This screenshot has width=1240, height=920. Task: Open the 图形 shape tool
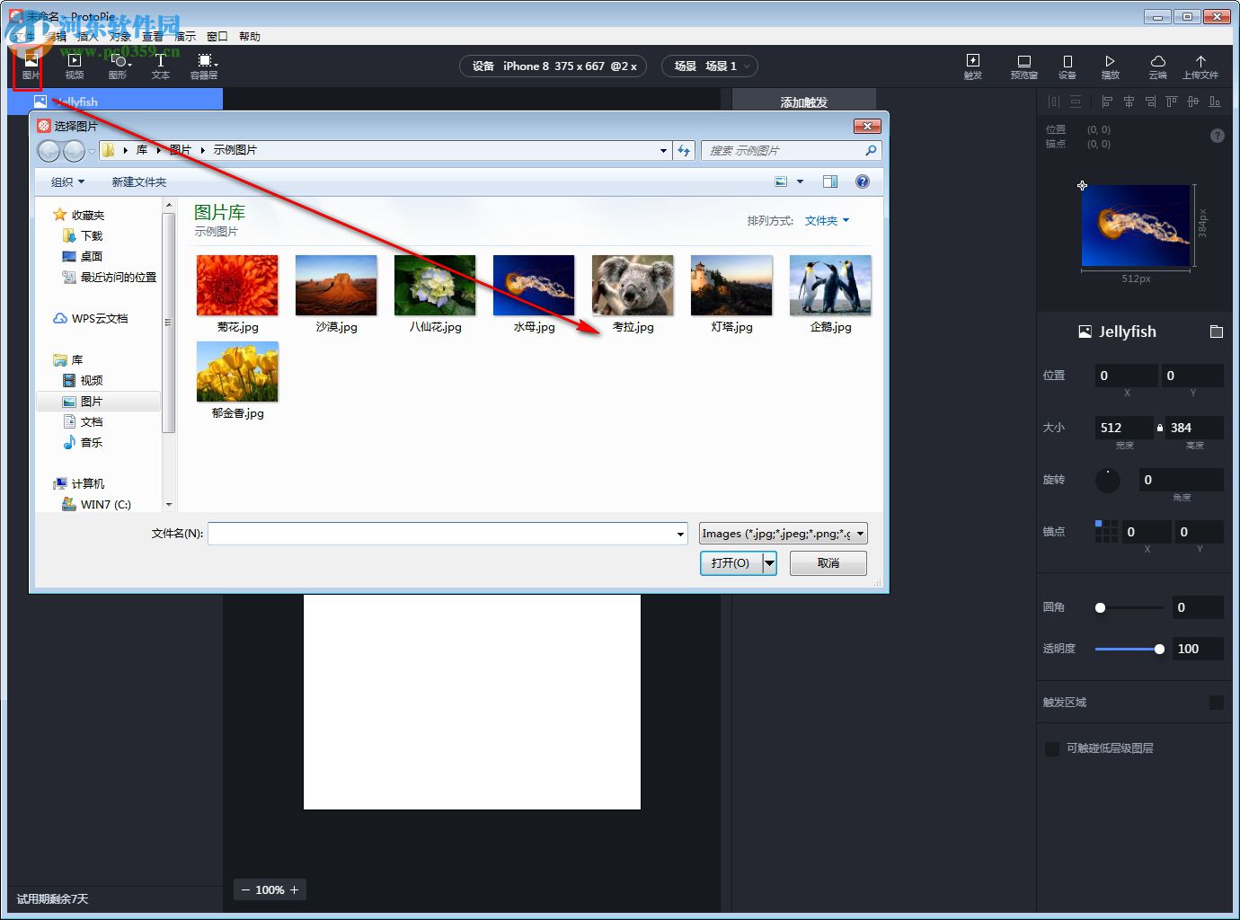point(119,66)
